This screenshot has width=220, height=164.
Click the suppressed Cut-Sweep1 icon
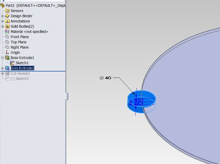pos(7,73)
